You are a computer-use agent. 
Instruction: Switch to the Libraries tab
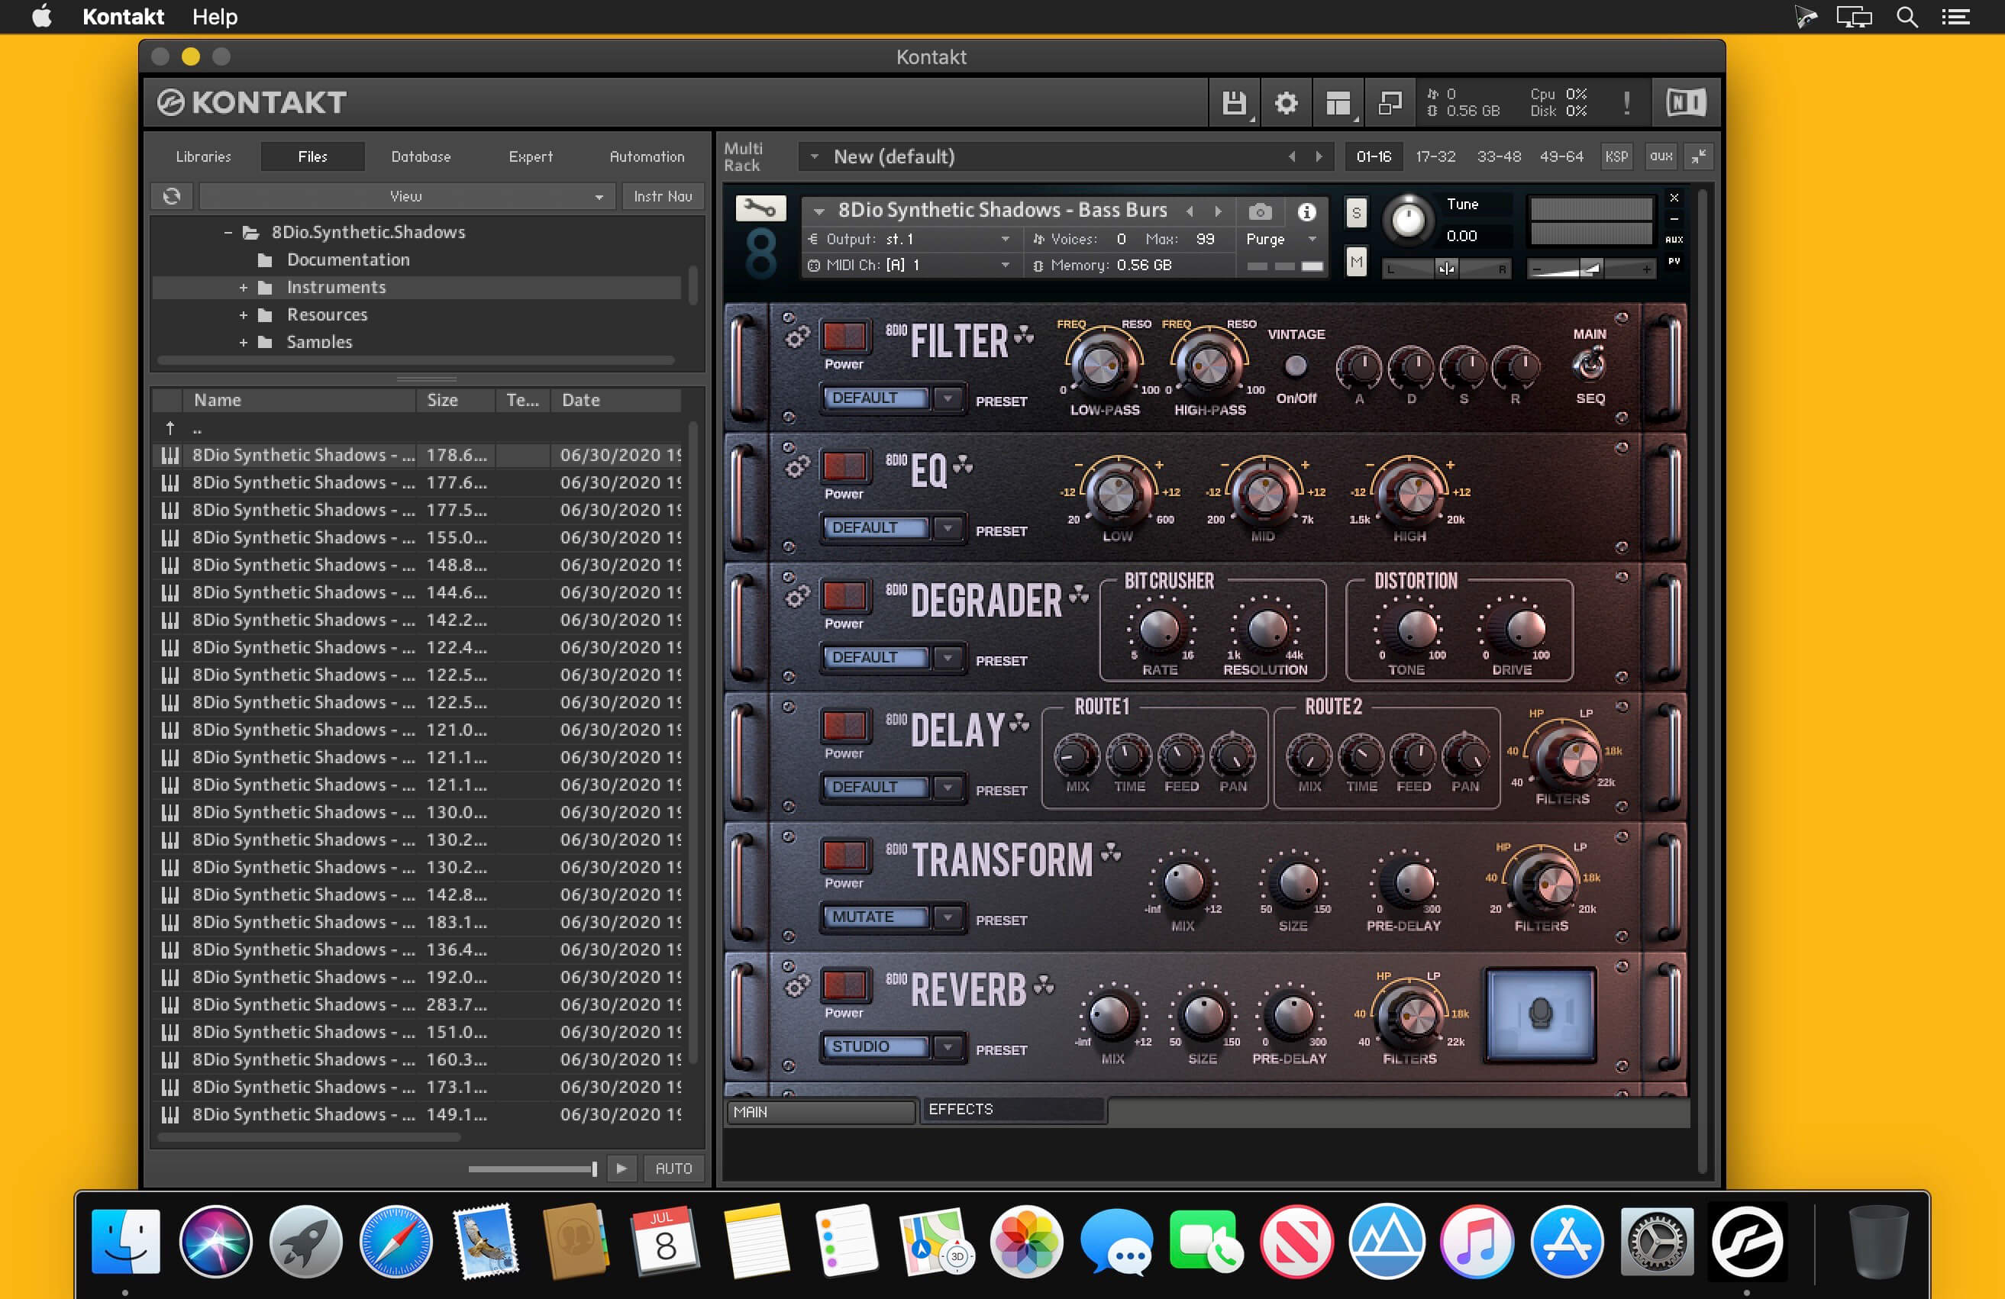(203, 156)
